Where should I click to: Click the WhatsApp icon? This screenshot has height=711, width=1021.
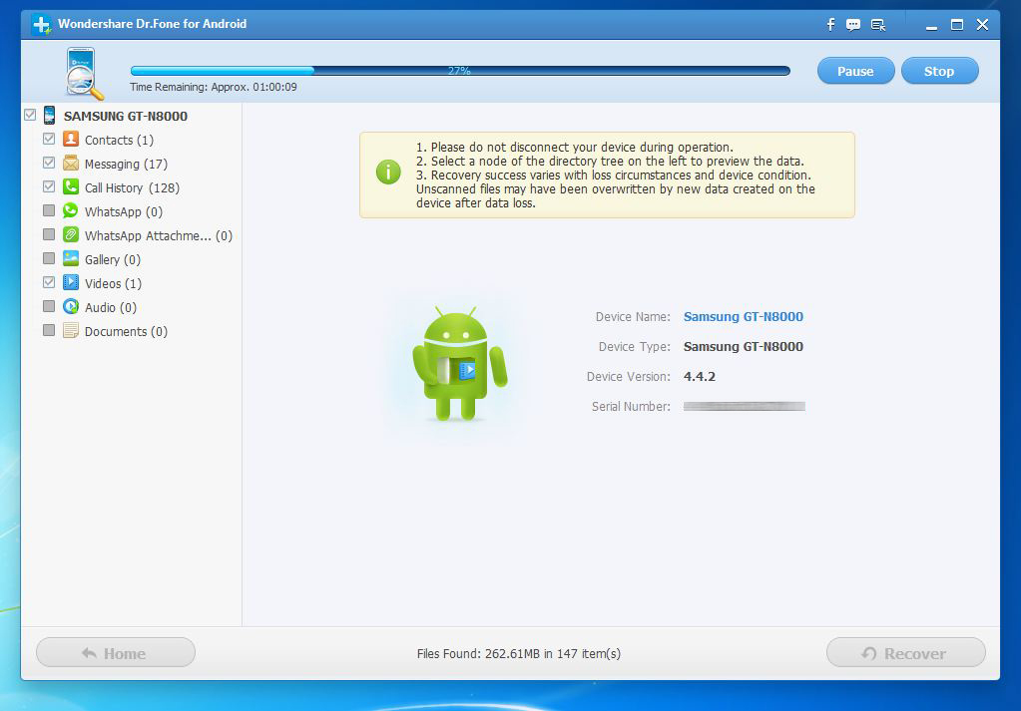tap(70, 210)
